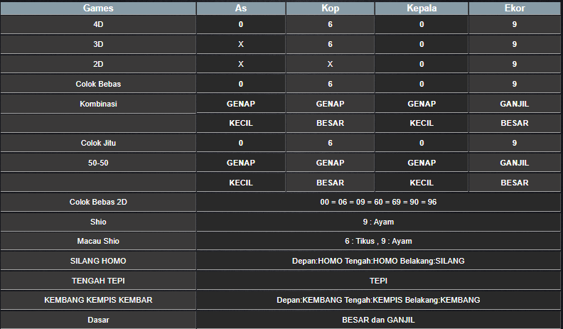Click the 2D row Ekor value 9

[515, 64]
